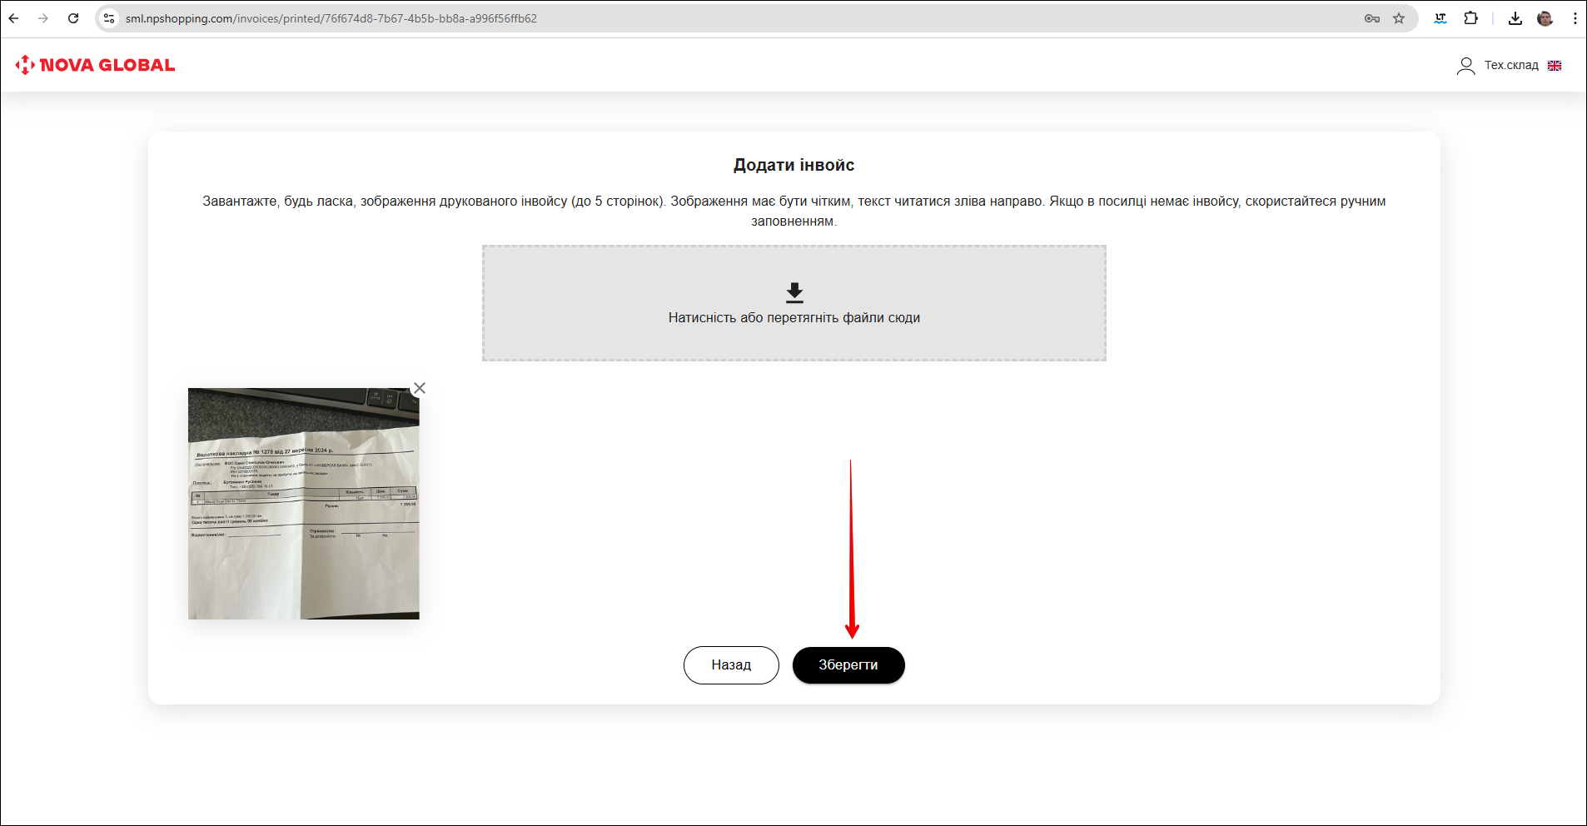Screen dimensions: 1587x826
Task: Open the browser downloads icon
Action: (x=1515, y=18)
